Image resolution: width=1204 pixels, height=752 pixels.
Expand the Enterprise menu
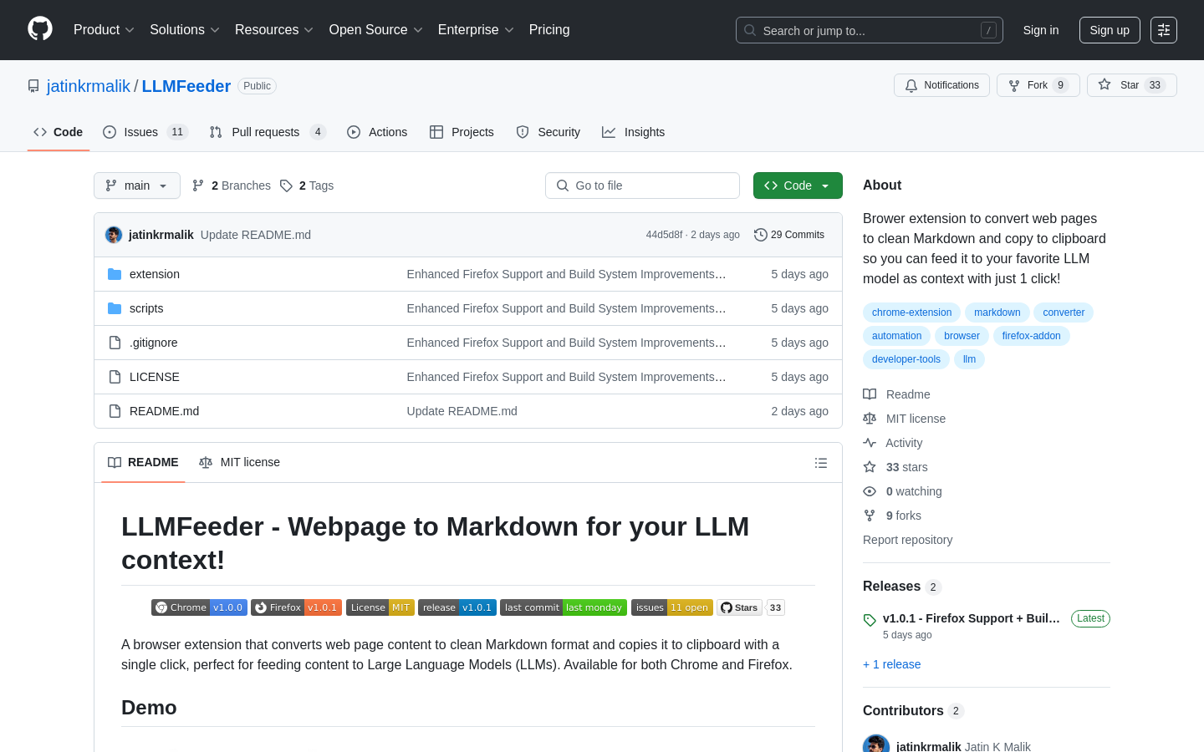[476, 30]
